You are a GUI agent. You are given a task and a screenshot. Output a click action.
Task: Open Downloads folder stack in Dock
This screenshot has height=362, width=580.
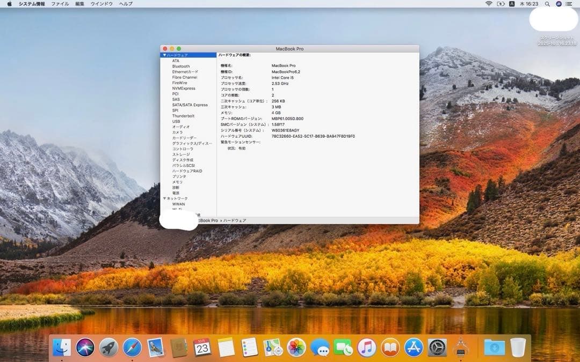495,348
